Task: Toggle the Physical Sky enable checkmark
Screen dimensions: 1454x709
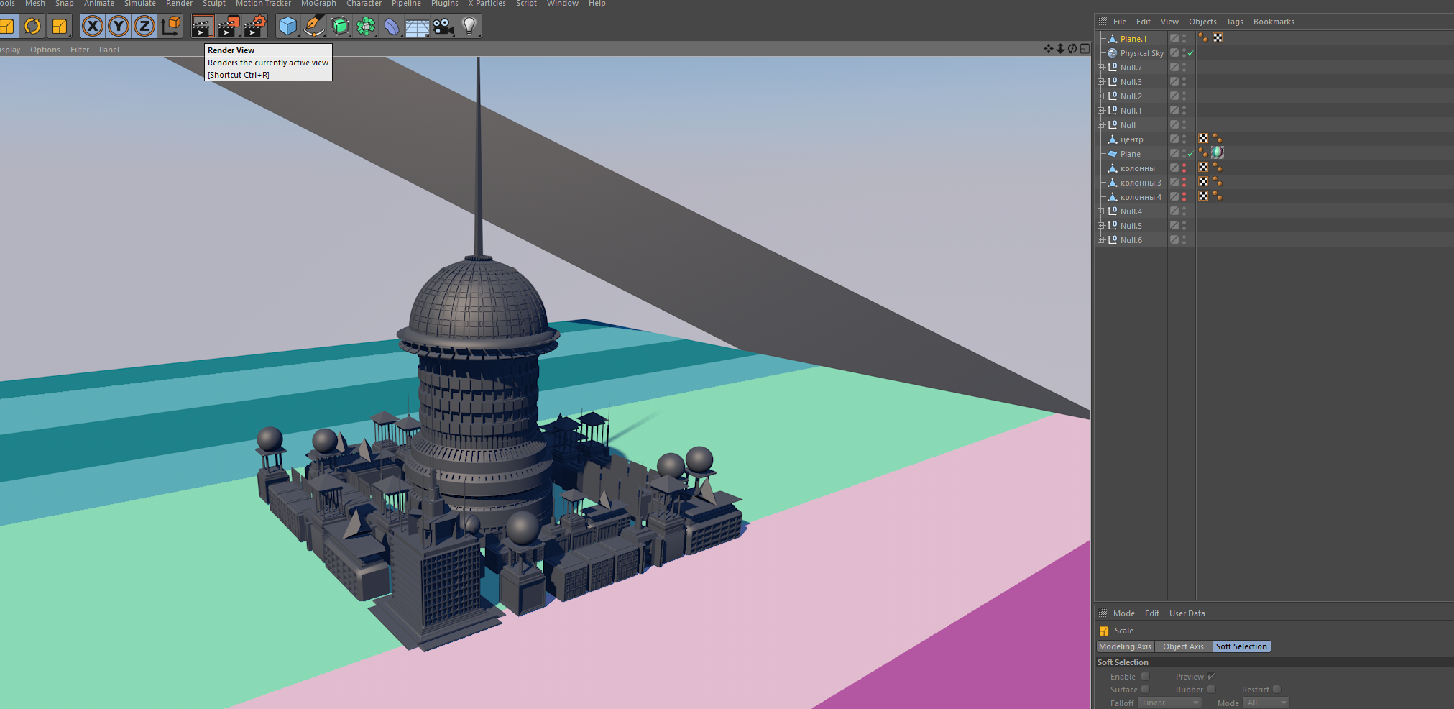Action: [1191, 53]
